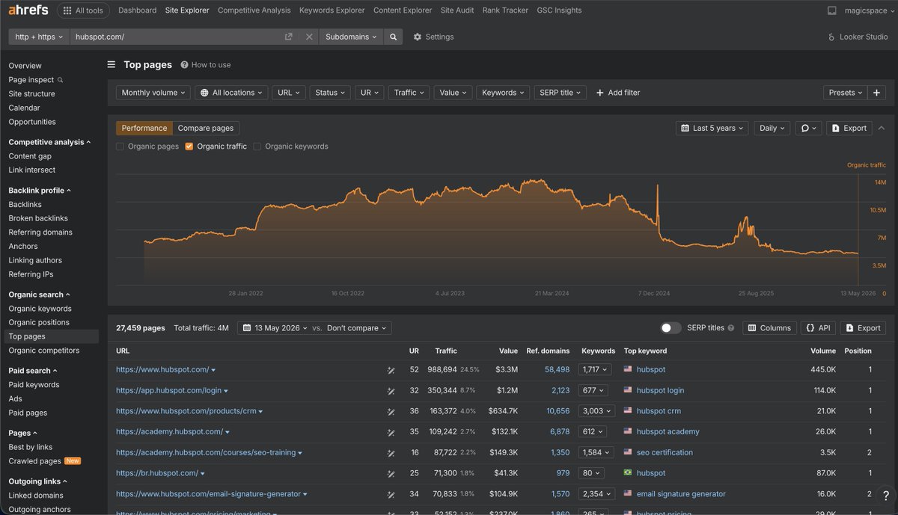898x515 pixels.
Task: Enable the Organic pages checkbox
Action: (x=120, y=147)
